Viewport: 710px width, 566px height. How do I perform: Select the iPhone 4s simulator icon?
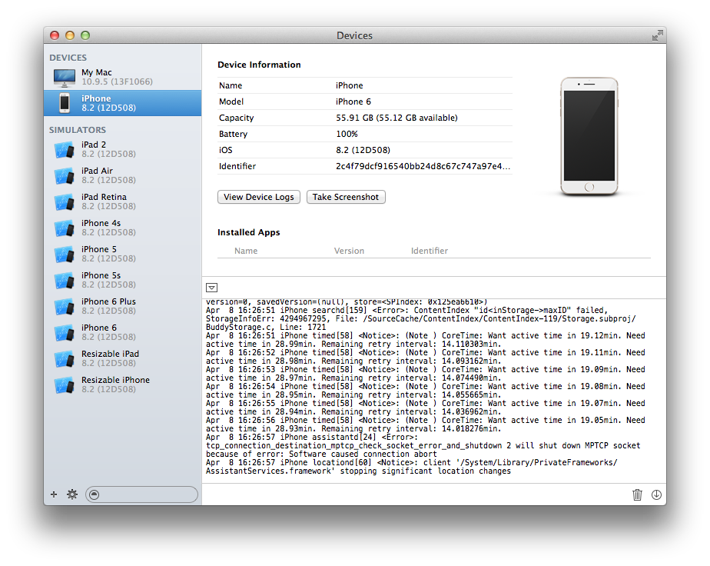[x=64, y=228]
